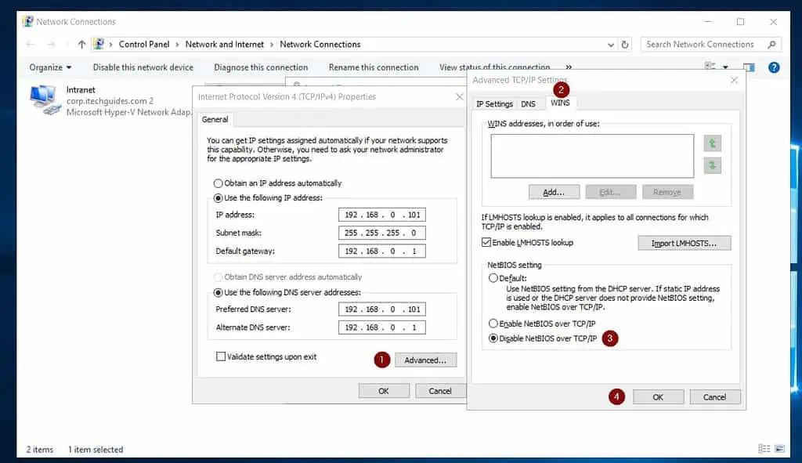Screen dimensions: 802x463
Task: Uncheck Enable LMHOSTS lookup checkbox
Action: click(487, 243)
